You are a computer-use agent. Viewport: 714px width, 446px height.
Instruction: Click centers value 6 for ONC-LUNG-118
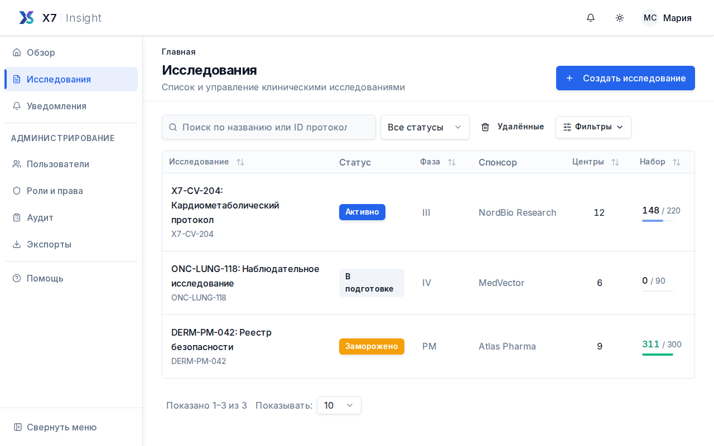click(x=600, y=283)
